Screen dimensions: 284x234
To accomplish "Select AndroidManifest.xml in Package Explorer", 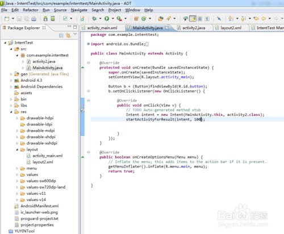I will click(x=39, y=206).
